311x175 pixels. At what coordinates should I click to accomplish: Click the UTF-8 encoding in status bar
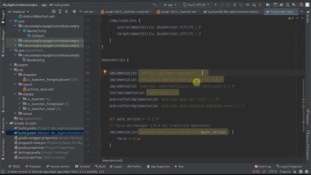[x=273, y=172]
